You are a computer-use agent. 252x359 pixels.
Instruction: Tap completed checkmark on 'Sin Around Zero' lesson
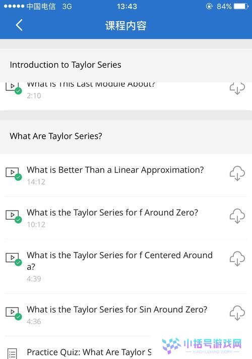[x=18, y=317]
